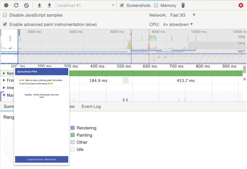Click the ApressNote-PWA screenshot preview header
This screenshot has height=169, width=247.
click(42, 71)
